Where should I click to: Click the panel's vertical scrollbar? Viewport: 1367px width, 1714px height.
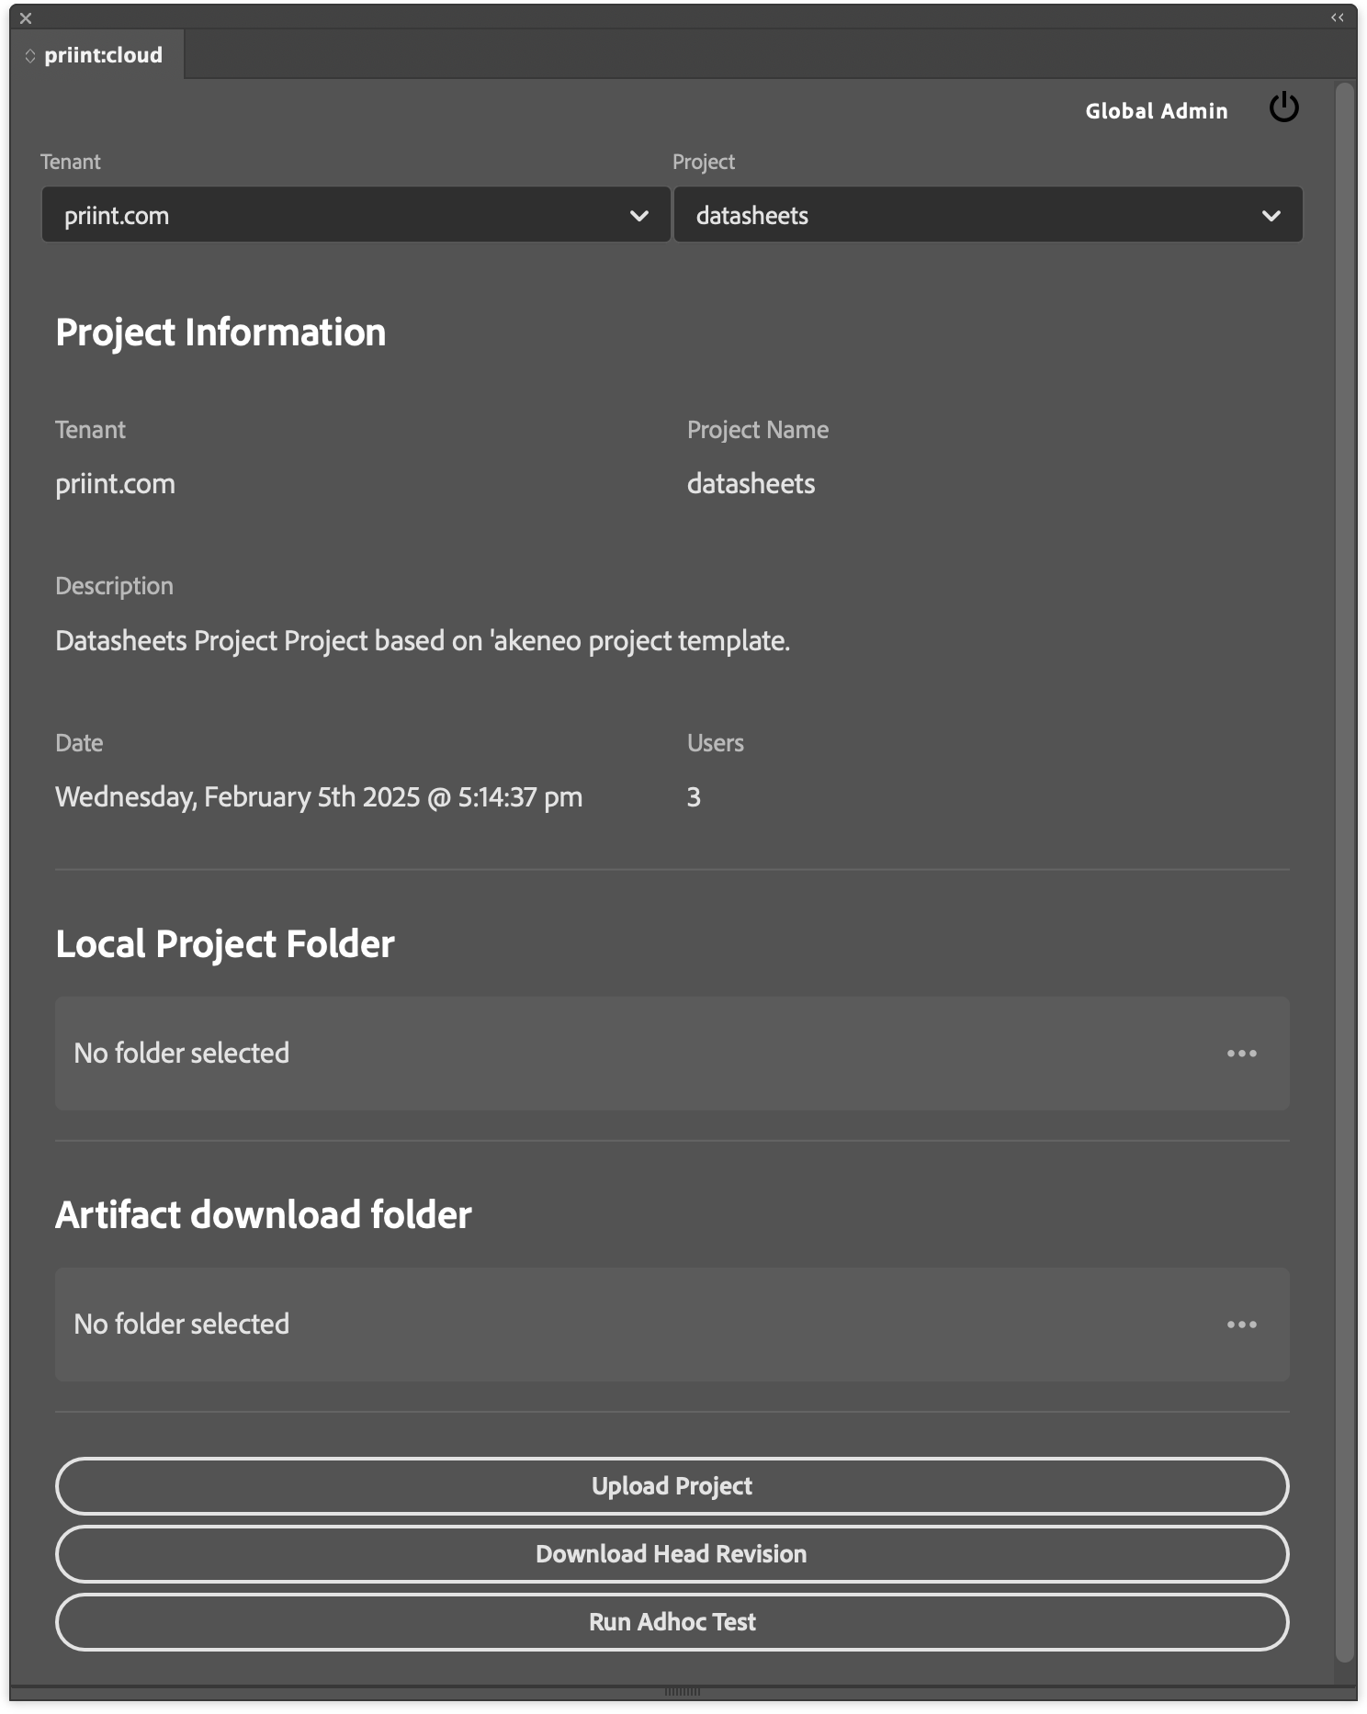[1345, 873]
